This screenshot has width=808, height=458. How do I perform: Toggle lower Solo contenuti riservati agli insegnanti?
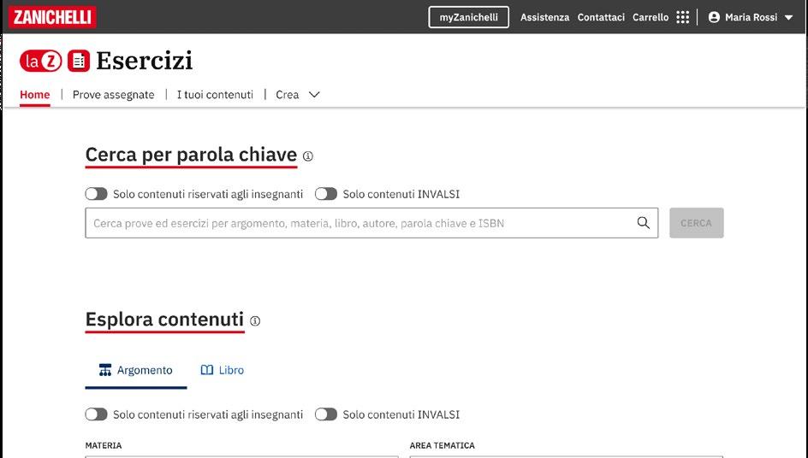96,414
